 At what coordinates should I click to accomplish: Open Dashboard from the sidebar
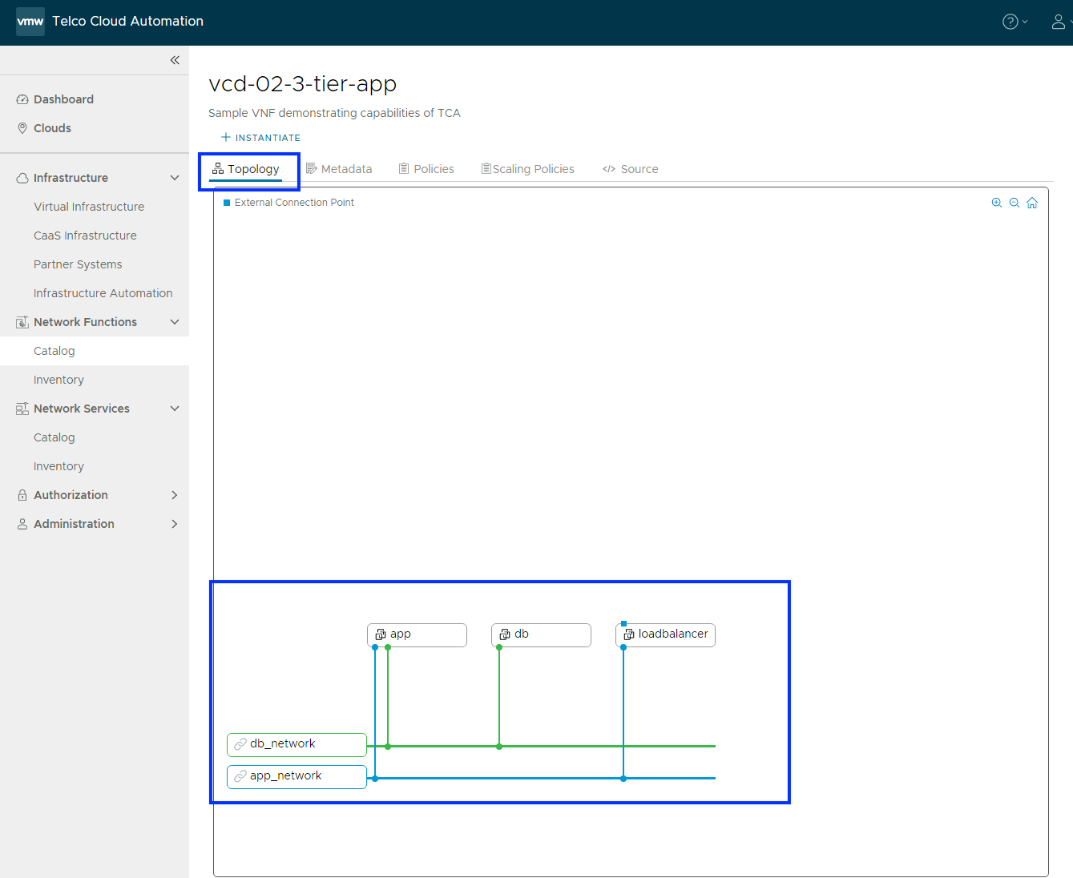point(63,99)
